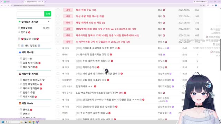Image resolution: width=221 pixels, height=124 pixels.
Task: Click the new badge beside 오늘 방송 내용
Action: point(39,63)
